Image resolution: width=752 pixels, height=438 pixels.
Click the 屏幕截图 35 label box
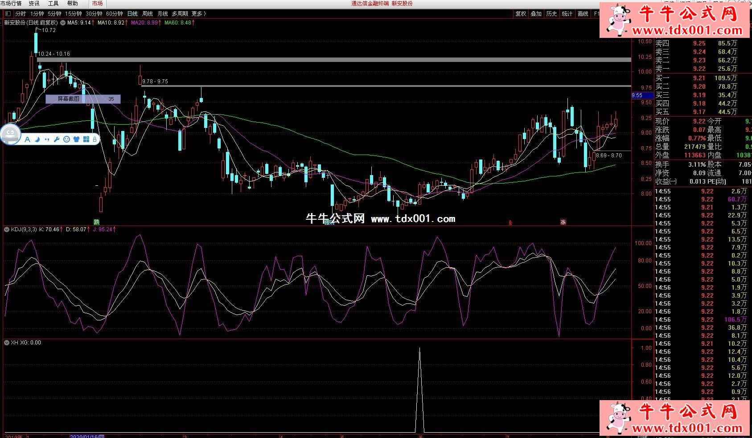[x=83, y=99]
